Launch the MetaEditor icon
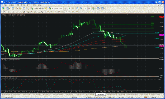Image resolution: width=165 pixels, height=99 pixels. pyautogui.click(x=46, y=8)
